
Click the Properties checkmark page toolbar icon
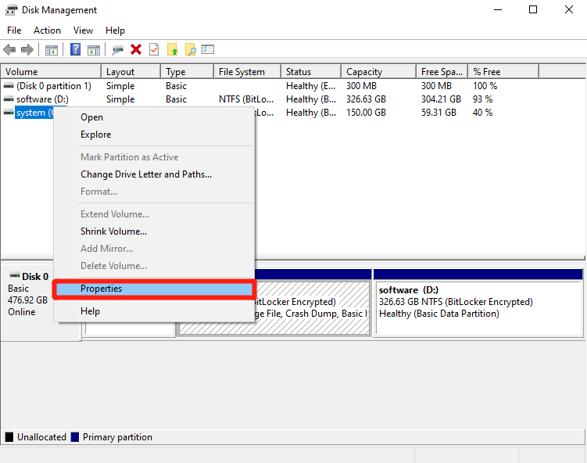(x=154, y=50)
